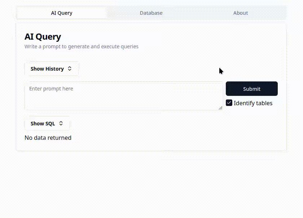
Task: Click inside the Enter prompt here textbox
Action: coord(123,95)
